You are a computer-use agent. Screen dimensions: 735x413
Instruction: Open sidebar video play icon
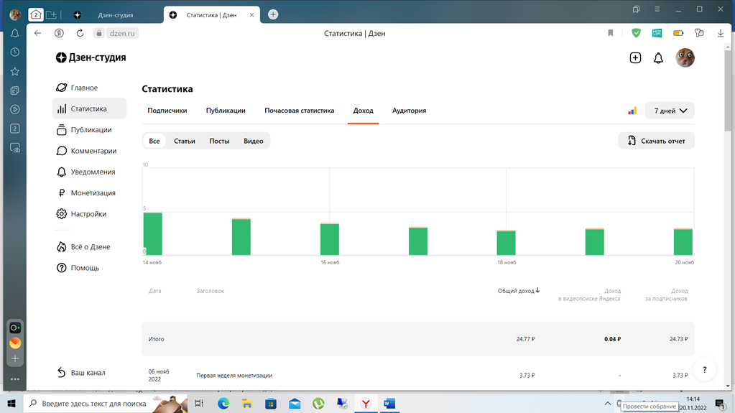(x=15, y=109)
